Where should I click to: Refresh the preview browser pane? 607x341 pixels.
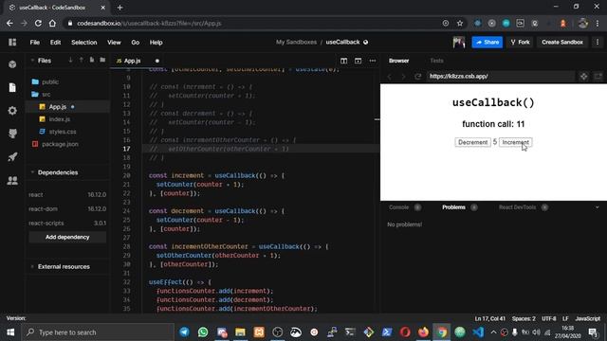(x=417, y=76)
